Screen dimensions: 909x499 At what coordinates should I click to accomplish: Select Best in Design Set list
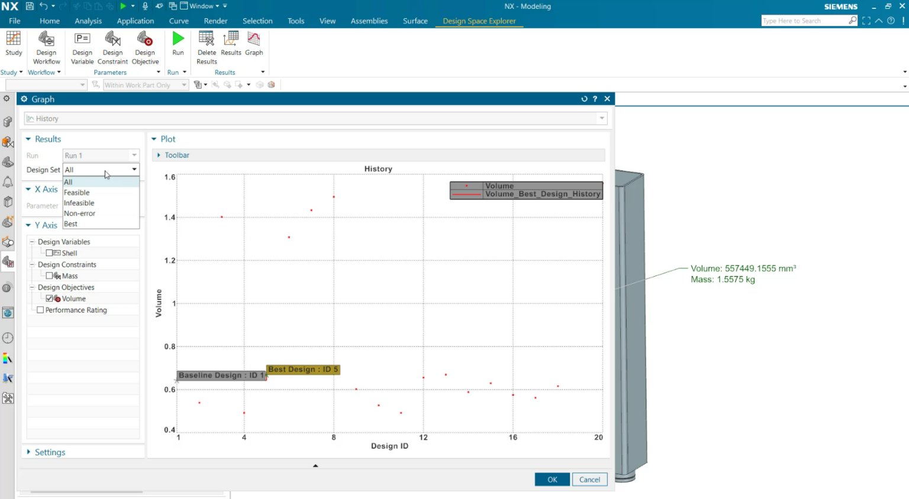tap(71, 224)
